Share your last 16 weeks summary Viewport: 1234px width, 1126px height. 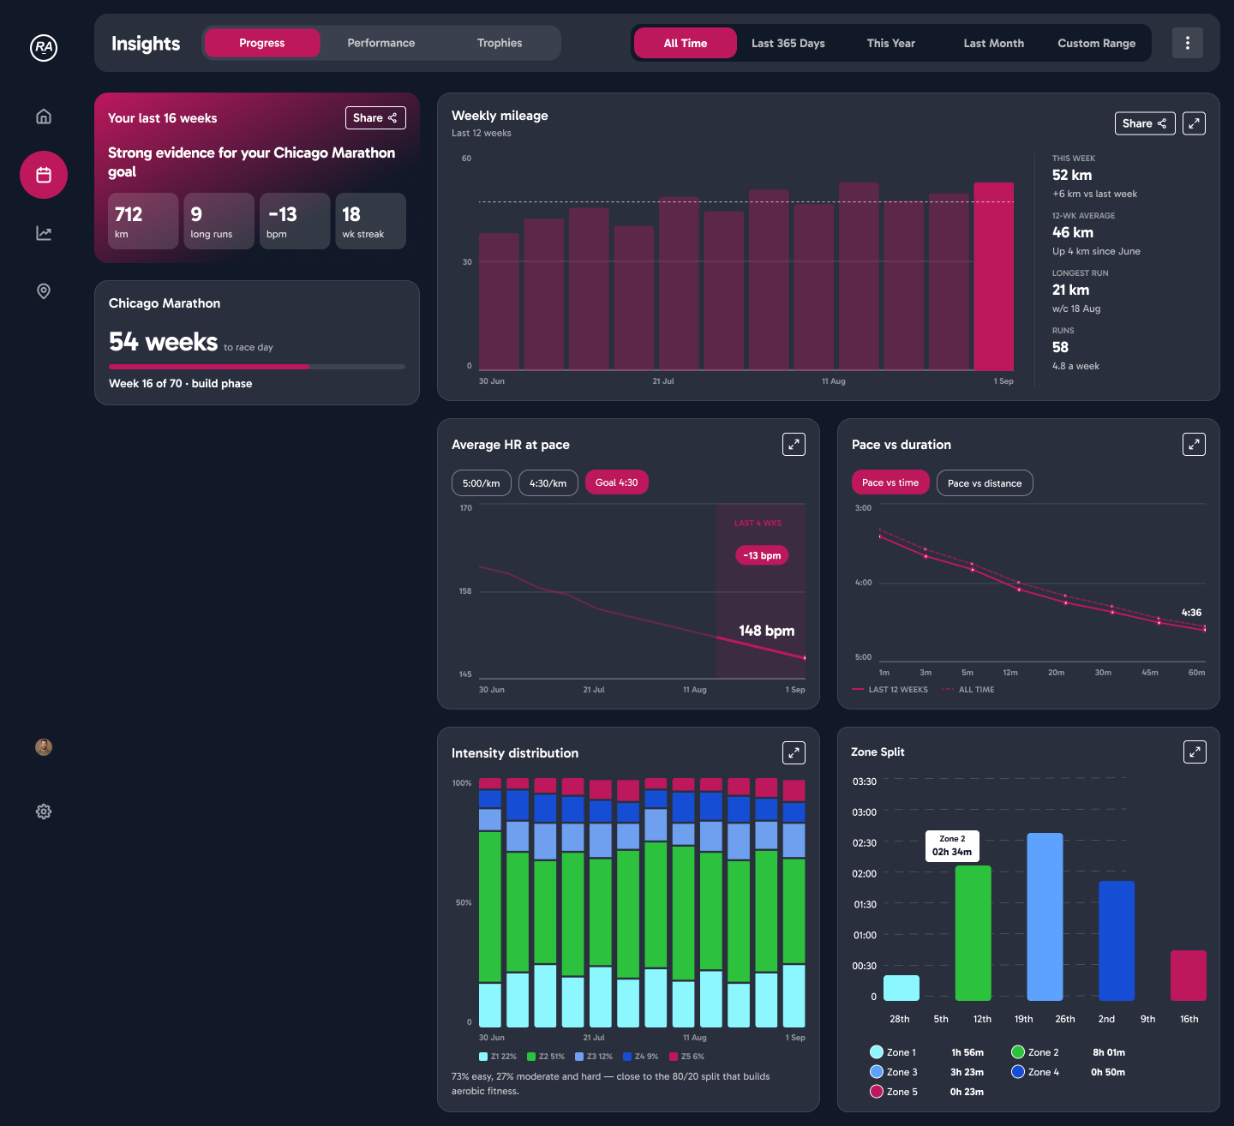point(375,118)
